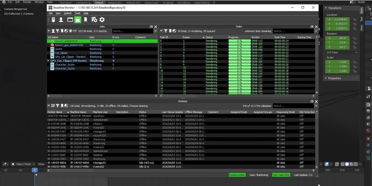Viewport: 372px width, 186px height.
Task: Click the green Panels Locked padlock icon
Action: coord(77,20)
